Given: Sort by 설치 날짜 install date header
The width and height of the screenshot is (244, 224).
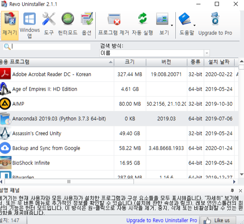Looking at the screenshot, I should (219, 62).
